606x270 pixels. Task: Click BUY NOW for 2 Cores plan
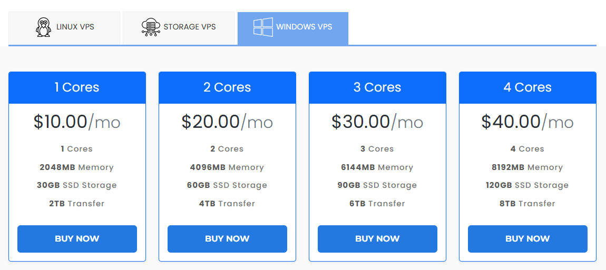pyautogui.click(x=227, y=239)
